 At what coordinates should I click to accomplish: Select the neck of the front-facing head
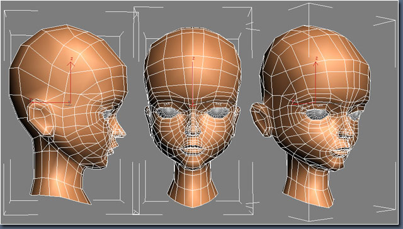[x=193, y=185]
